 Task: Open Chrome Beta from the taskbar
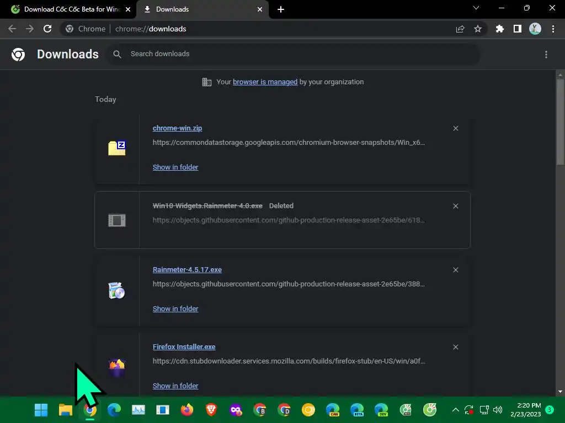click(260, 410)
